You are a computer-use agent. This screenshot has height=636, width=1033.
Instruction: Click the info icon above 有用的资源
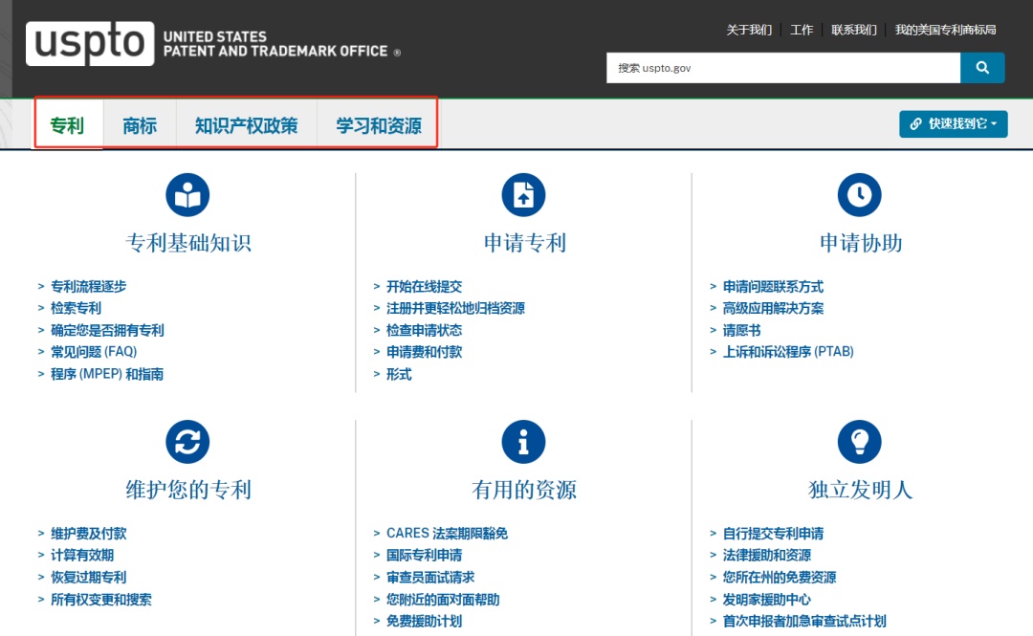pos(523,442)
